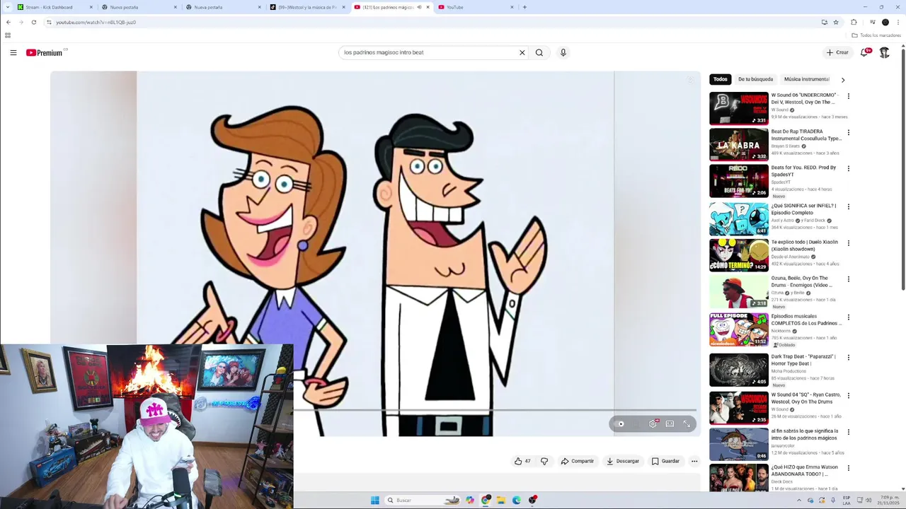Open al fin sabrás lo que significa video
Screen dimensions: 906x509
pyautogui.click(x=739, y=444)
